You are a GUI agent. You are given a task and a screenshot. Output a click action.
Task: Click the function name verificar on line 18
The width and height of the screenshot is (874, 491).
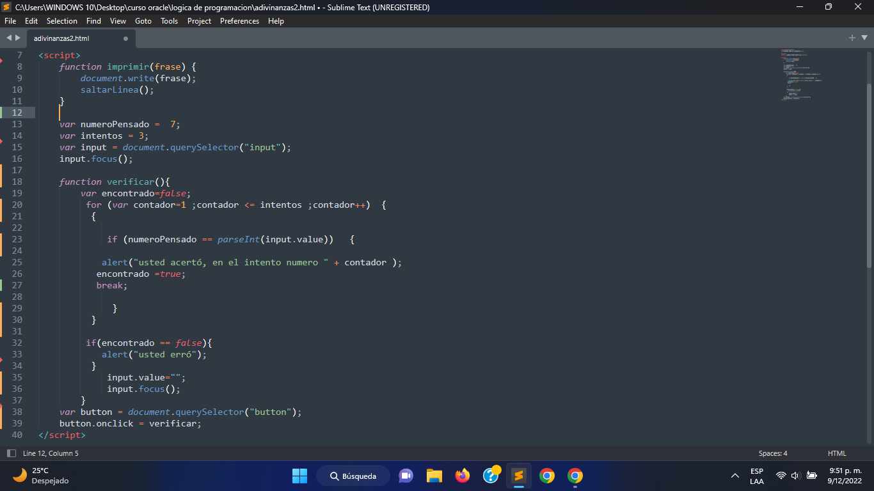click(131, 182)
